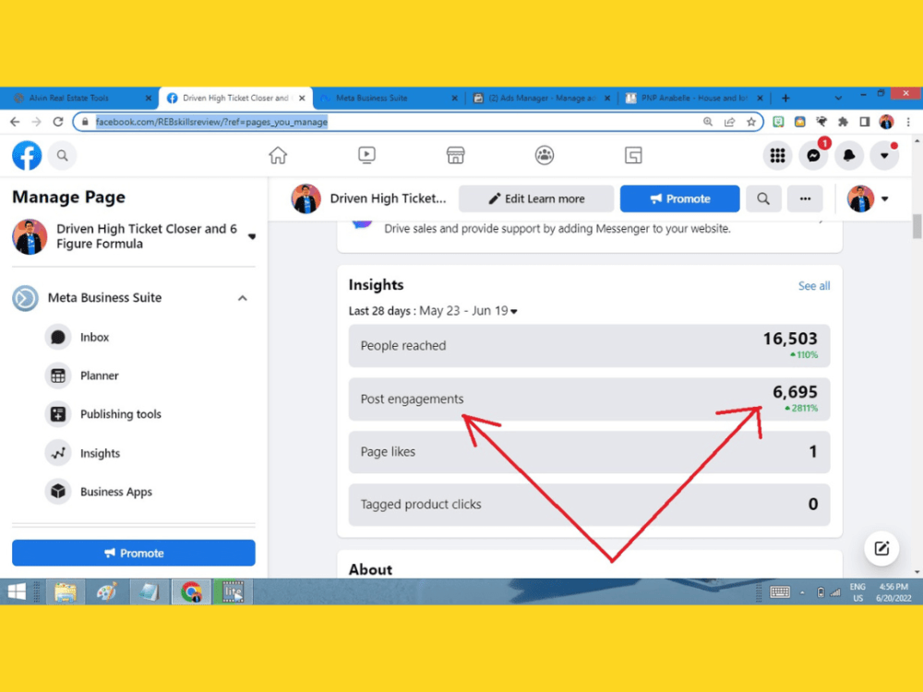Open the Watch video icon
923x692 pixels.
366,155
